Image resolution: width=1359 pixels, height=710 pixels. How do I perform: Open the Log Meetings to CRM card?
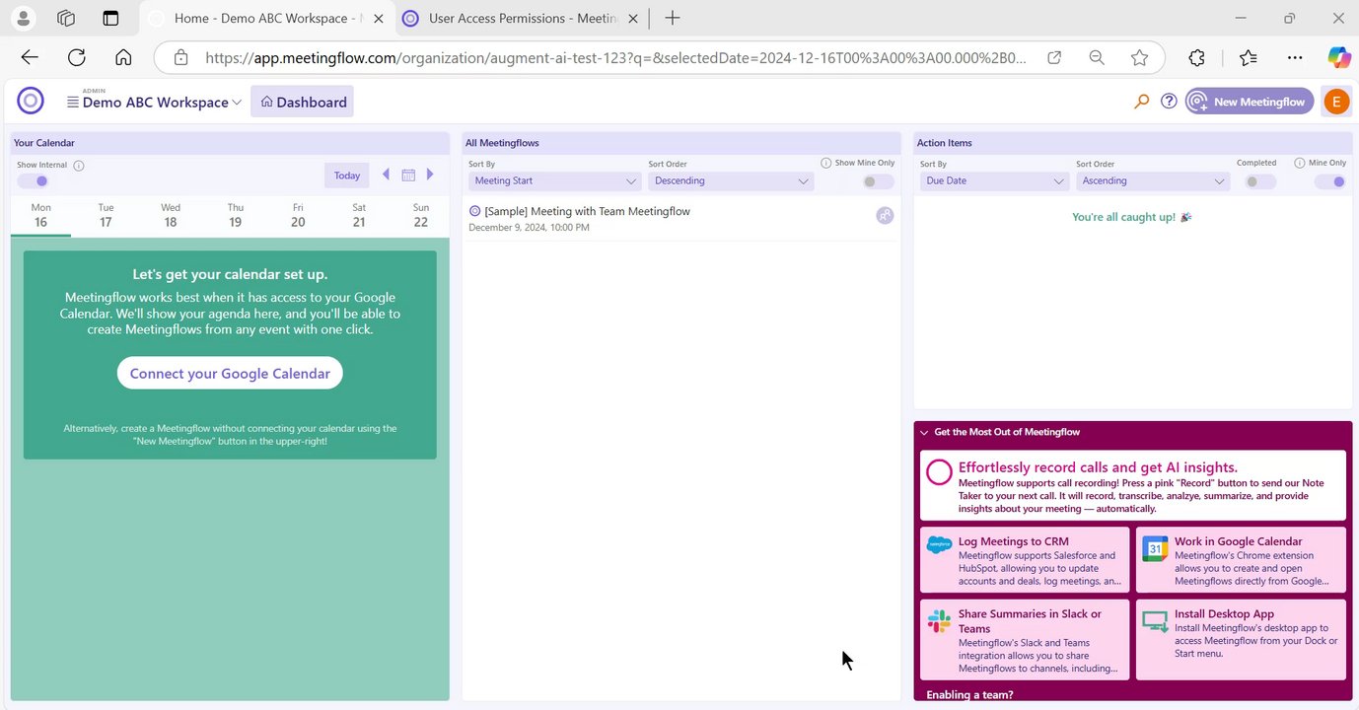pos(1025,560)
